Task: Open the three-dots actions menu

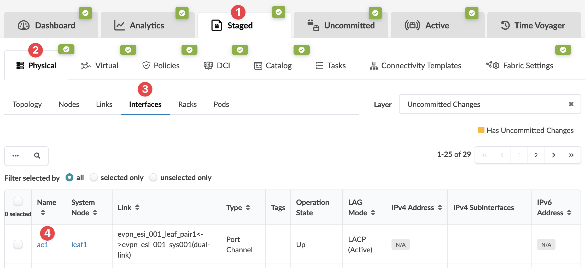Action: (15, 156)
